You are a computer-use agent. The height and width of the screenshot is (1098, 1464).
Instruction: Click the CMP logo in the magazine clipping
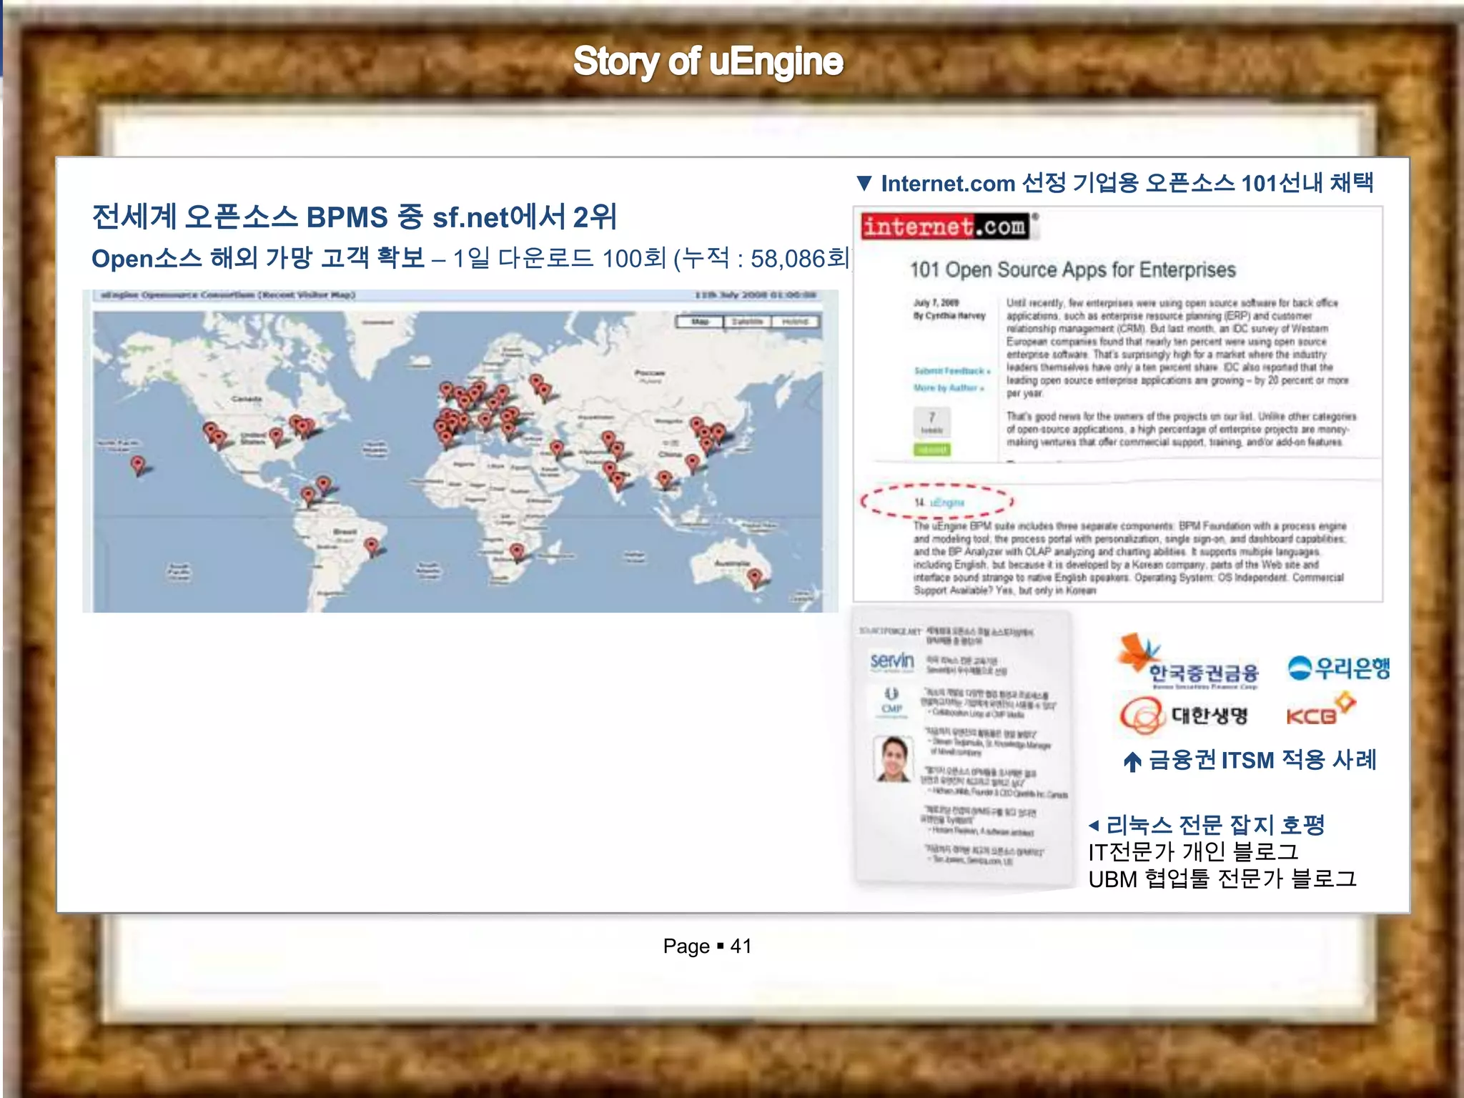coord(891,701)
